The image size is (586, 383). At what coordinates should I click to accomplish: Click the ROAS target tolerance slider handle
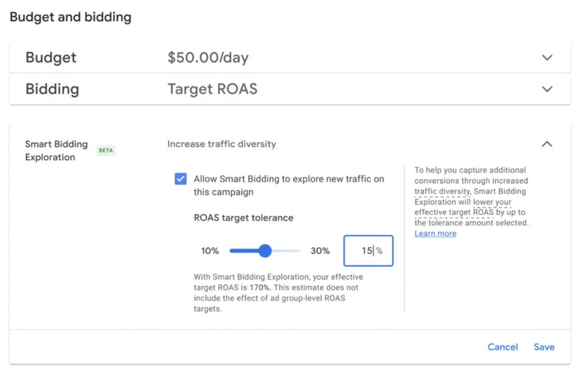pos(265,251)
